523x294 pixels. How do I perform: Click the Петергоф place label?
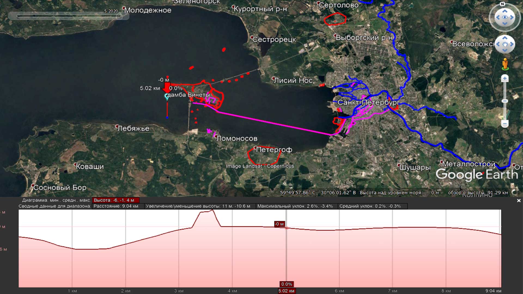(x=274, y=150)
